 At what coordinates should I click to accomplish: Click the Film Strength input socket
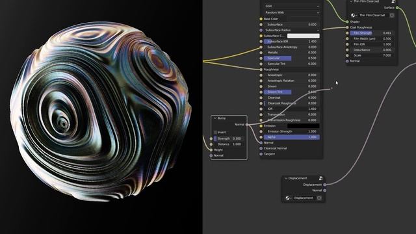(347, 33)
